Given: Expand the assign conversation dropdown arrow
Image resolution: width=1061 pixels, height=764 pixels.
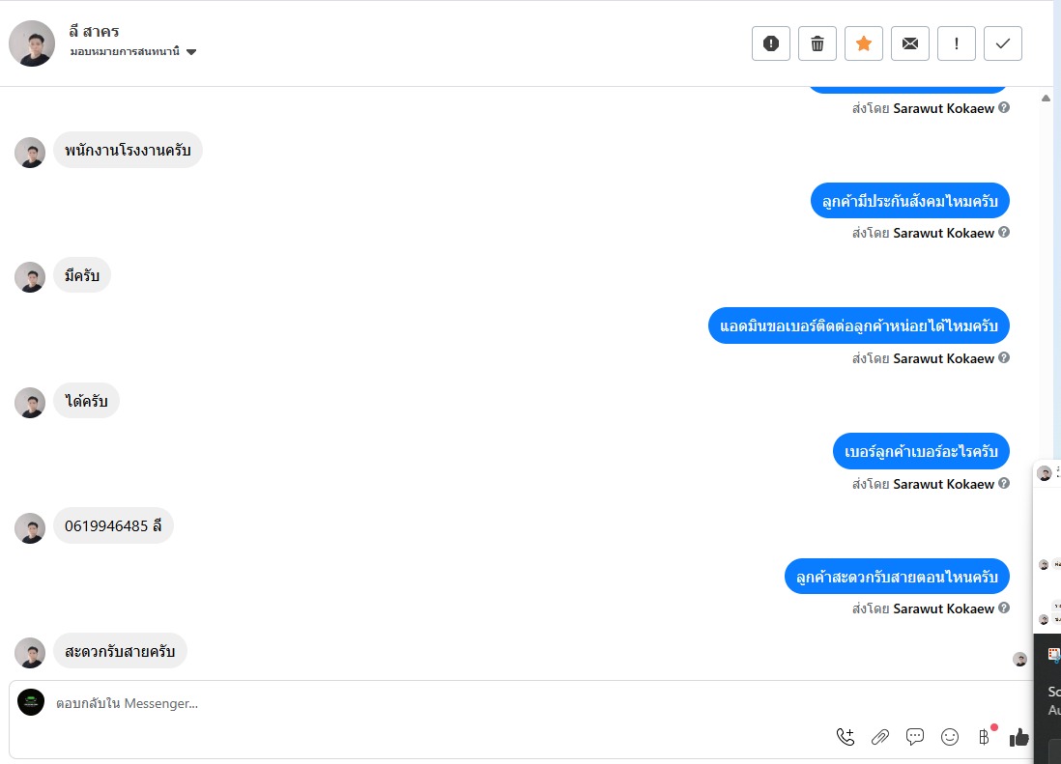Looking at the screenshot, I should (191, 52).
